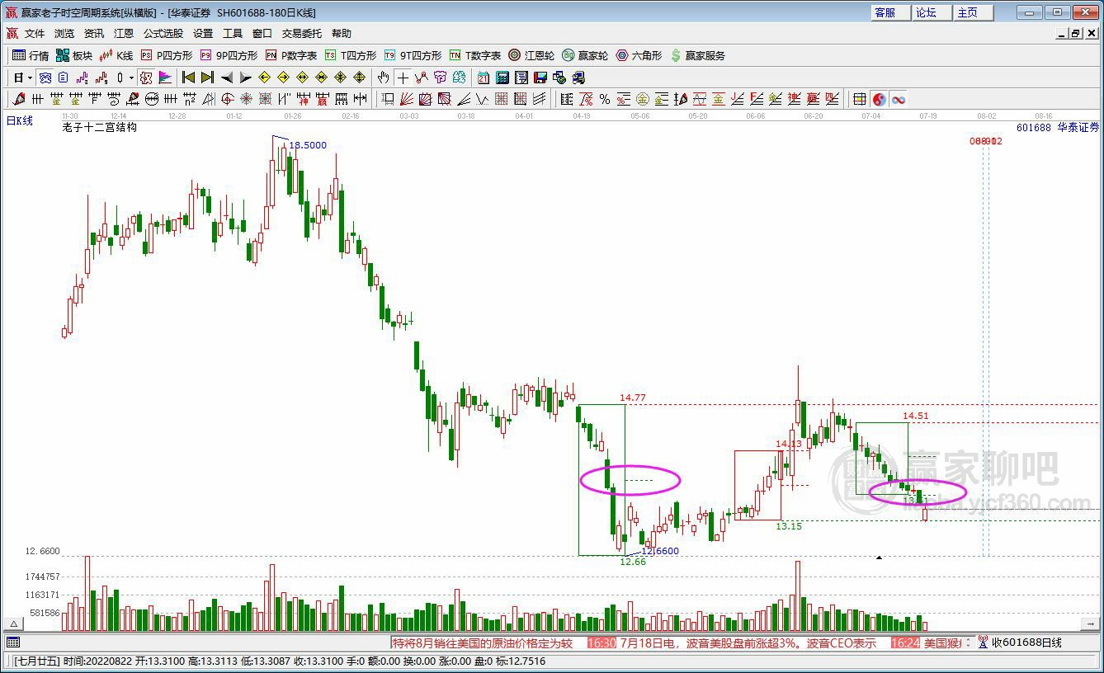The width and height of the screenshot is (1104, 673).
Task: Jump to the first bar with the skip-to-start arrow
Action: (188, 78)
